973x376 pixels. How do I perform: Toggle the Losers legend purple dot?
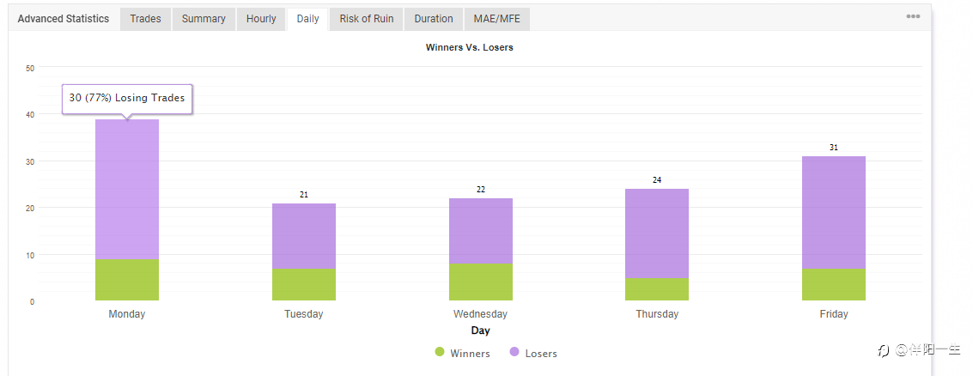pos(514,352)
